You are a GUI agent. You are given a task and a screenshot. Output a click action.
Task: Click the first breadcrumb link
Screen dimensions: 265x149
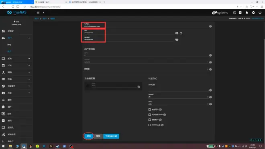37,18
